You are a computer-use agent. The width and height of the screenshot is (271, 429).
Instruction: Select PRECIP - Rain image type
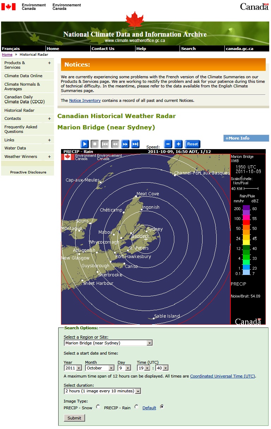click(x=136, y=407)
